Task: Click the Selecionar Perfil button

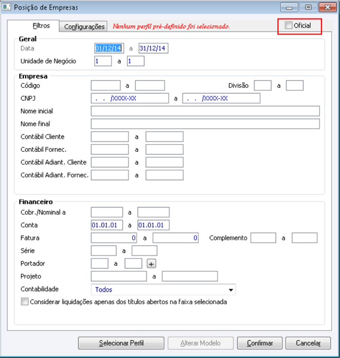Action: [121, 343]
